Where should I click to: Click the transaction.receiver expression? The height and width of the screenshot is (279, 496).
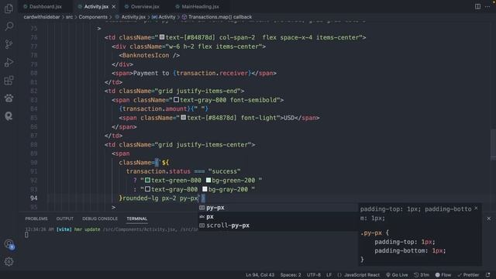[x=212, y=73]
